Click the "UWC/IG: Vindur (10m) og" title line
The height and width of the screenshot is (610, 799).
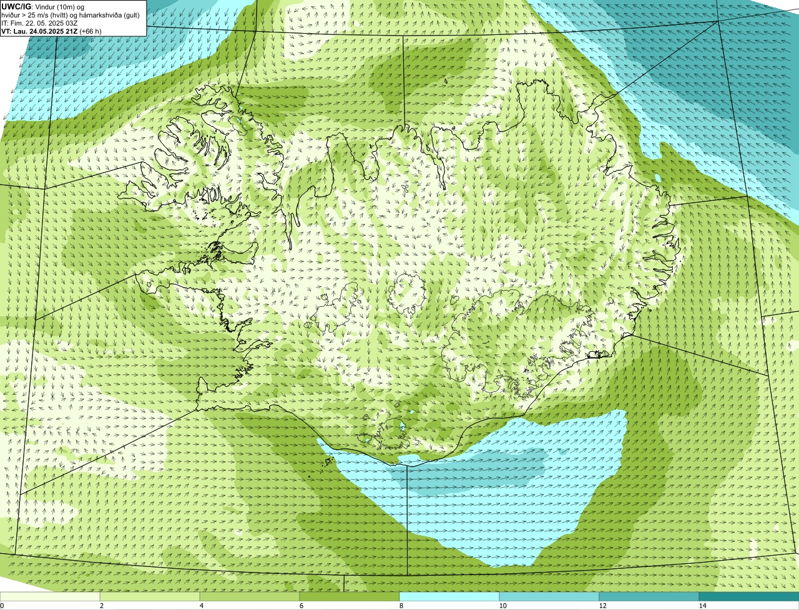(x=42, y=6)
